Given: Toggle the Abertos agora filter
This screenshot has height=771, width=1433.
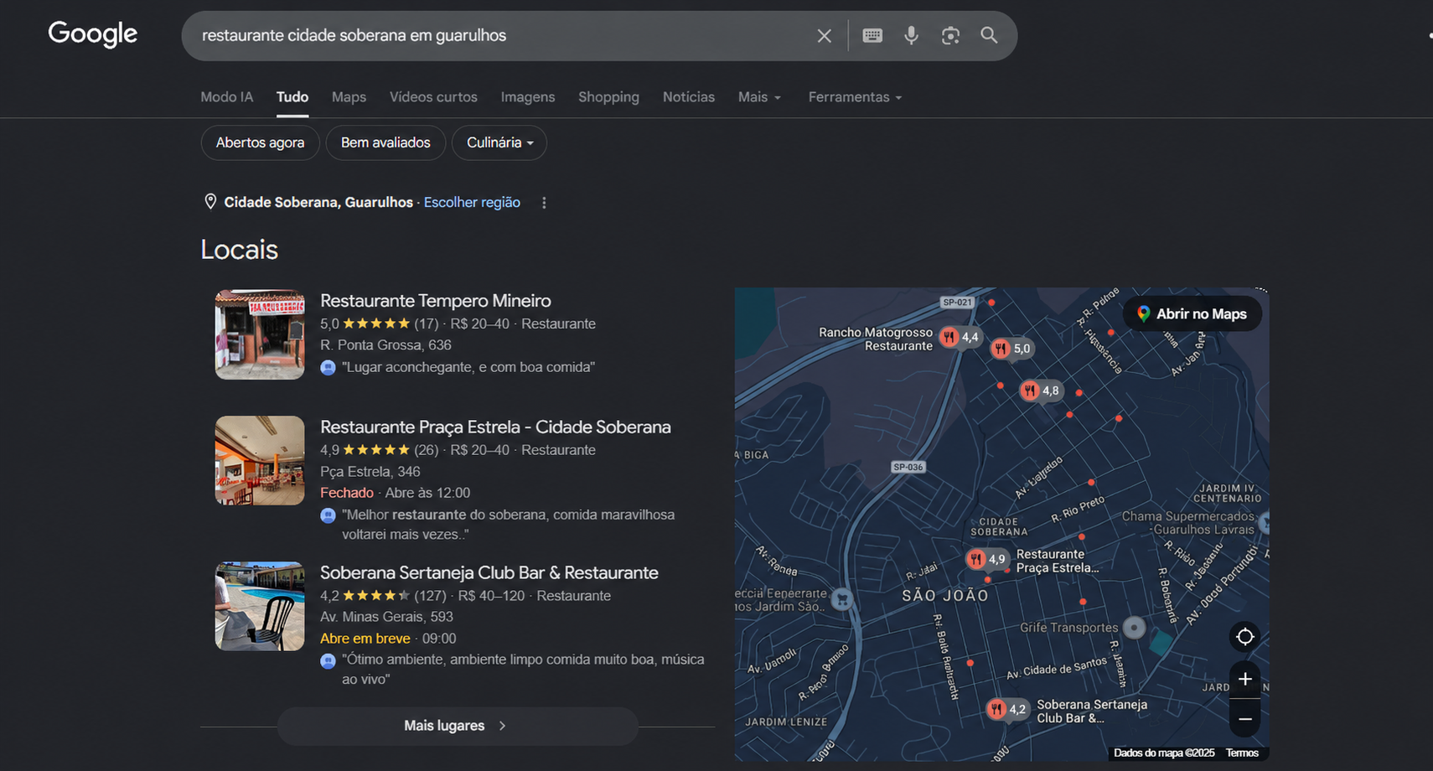Looking at the screenshot, I should click(x=260, y=142).
